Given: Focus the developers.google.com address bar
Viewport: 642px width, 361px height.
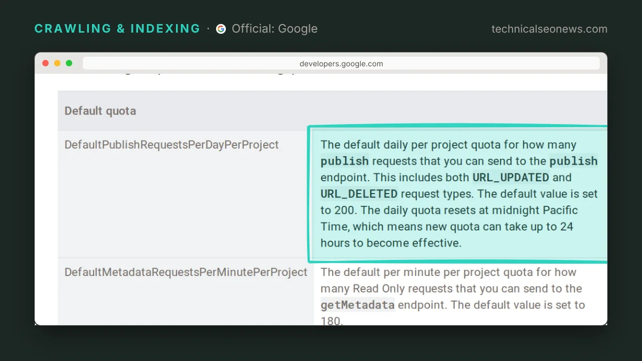Looking at the screenshot, I should 341,63.
